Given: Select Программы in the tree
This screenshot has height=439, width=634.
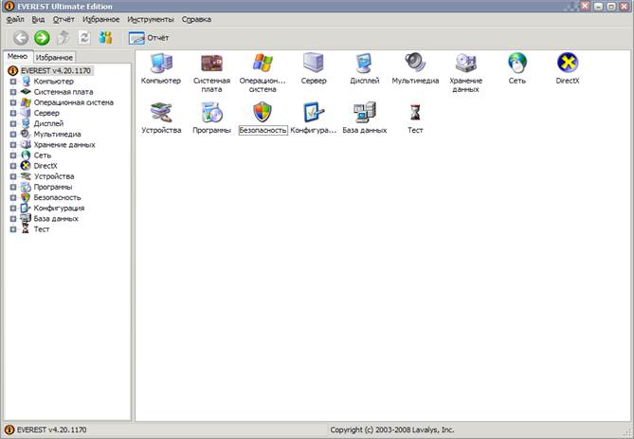Looking at the screenshot, I should (x=53, y=187).
